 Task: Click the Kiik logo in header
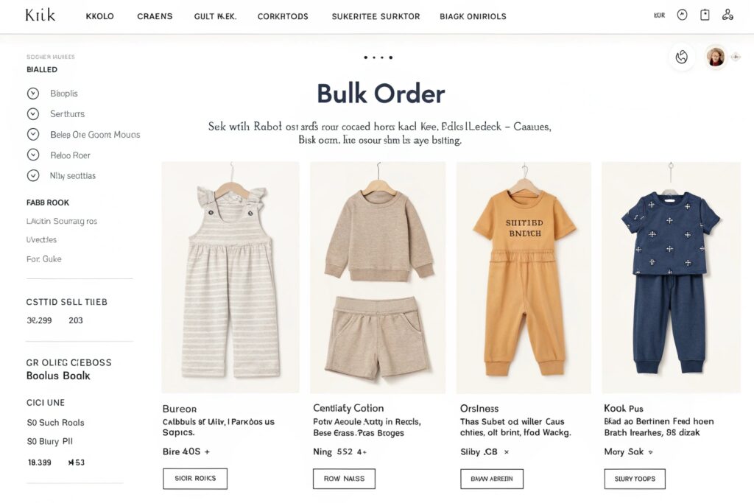point(40,15)
